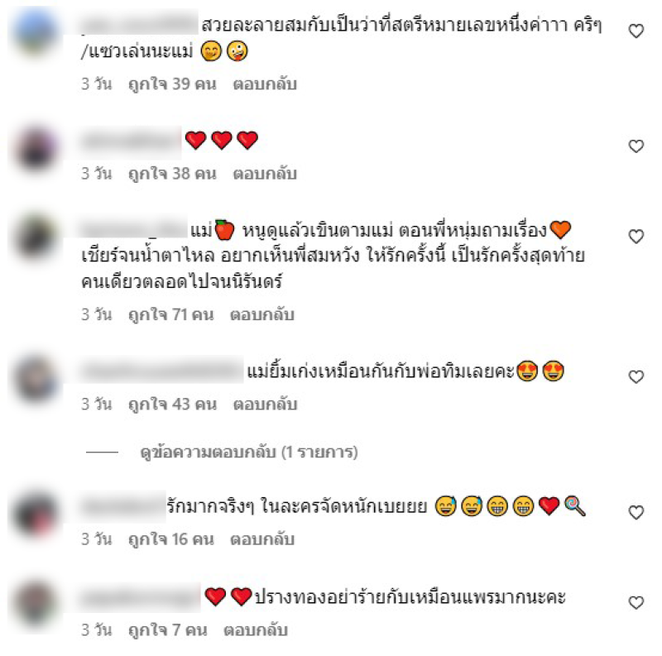
Task: Show ถูกใจ 43 คน likers
Action: coord(172,404)
